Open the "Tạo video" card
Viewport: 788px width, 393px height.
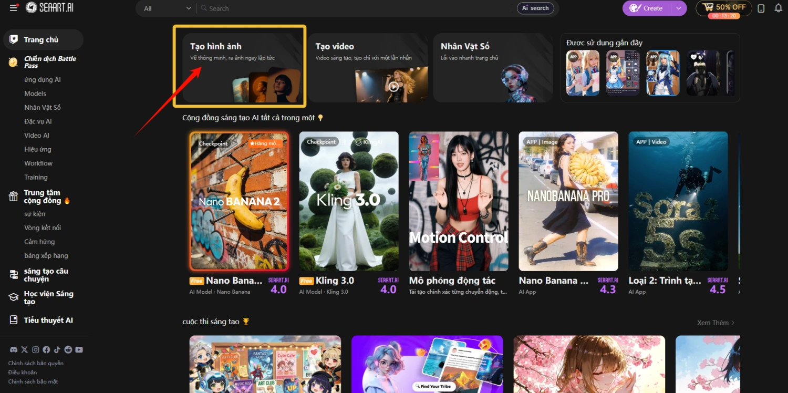pyautogui.click(x=367, y=67)
